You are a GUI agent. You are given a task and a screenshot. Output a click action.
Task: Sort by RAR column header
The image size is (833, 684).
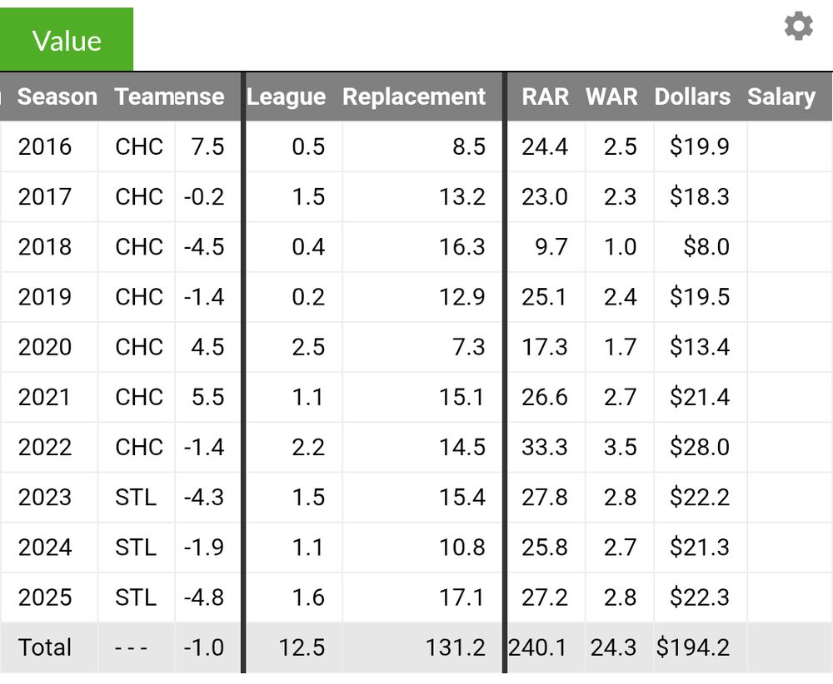545,97
